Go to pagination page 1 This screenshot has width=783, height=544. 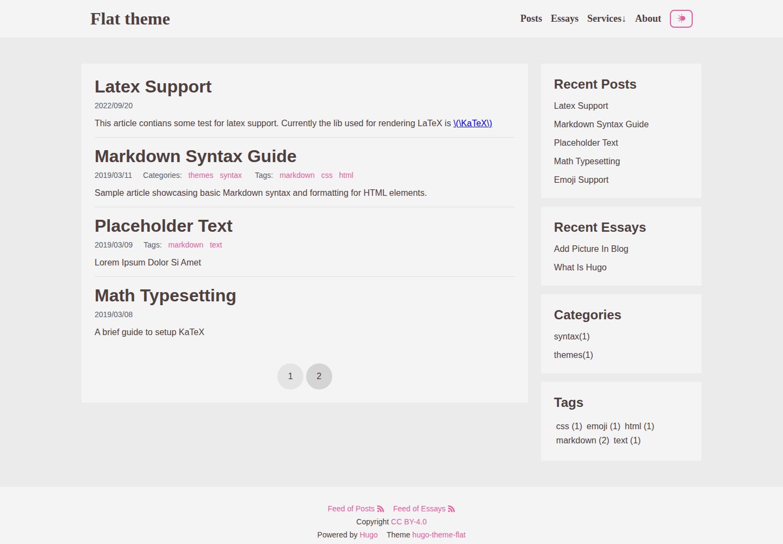[x=290, y=376]
